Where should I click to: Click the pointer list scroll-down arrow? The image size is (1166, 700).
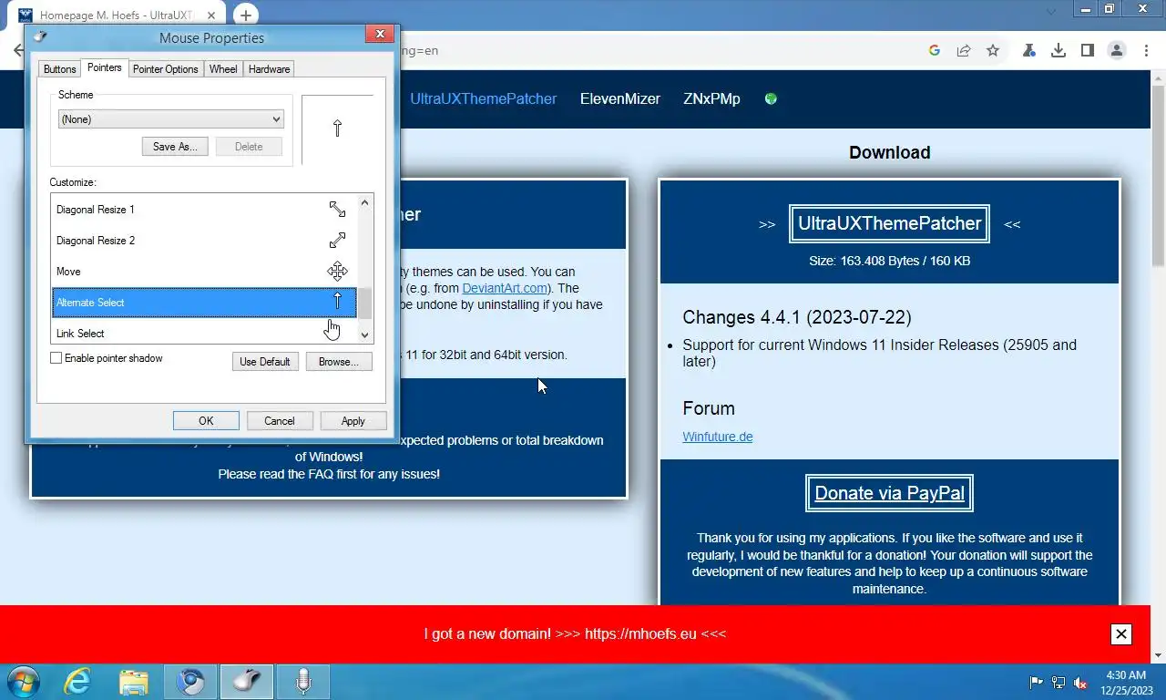tap(365, 335)
